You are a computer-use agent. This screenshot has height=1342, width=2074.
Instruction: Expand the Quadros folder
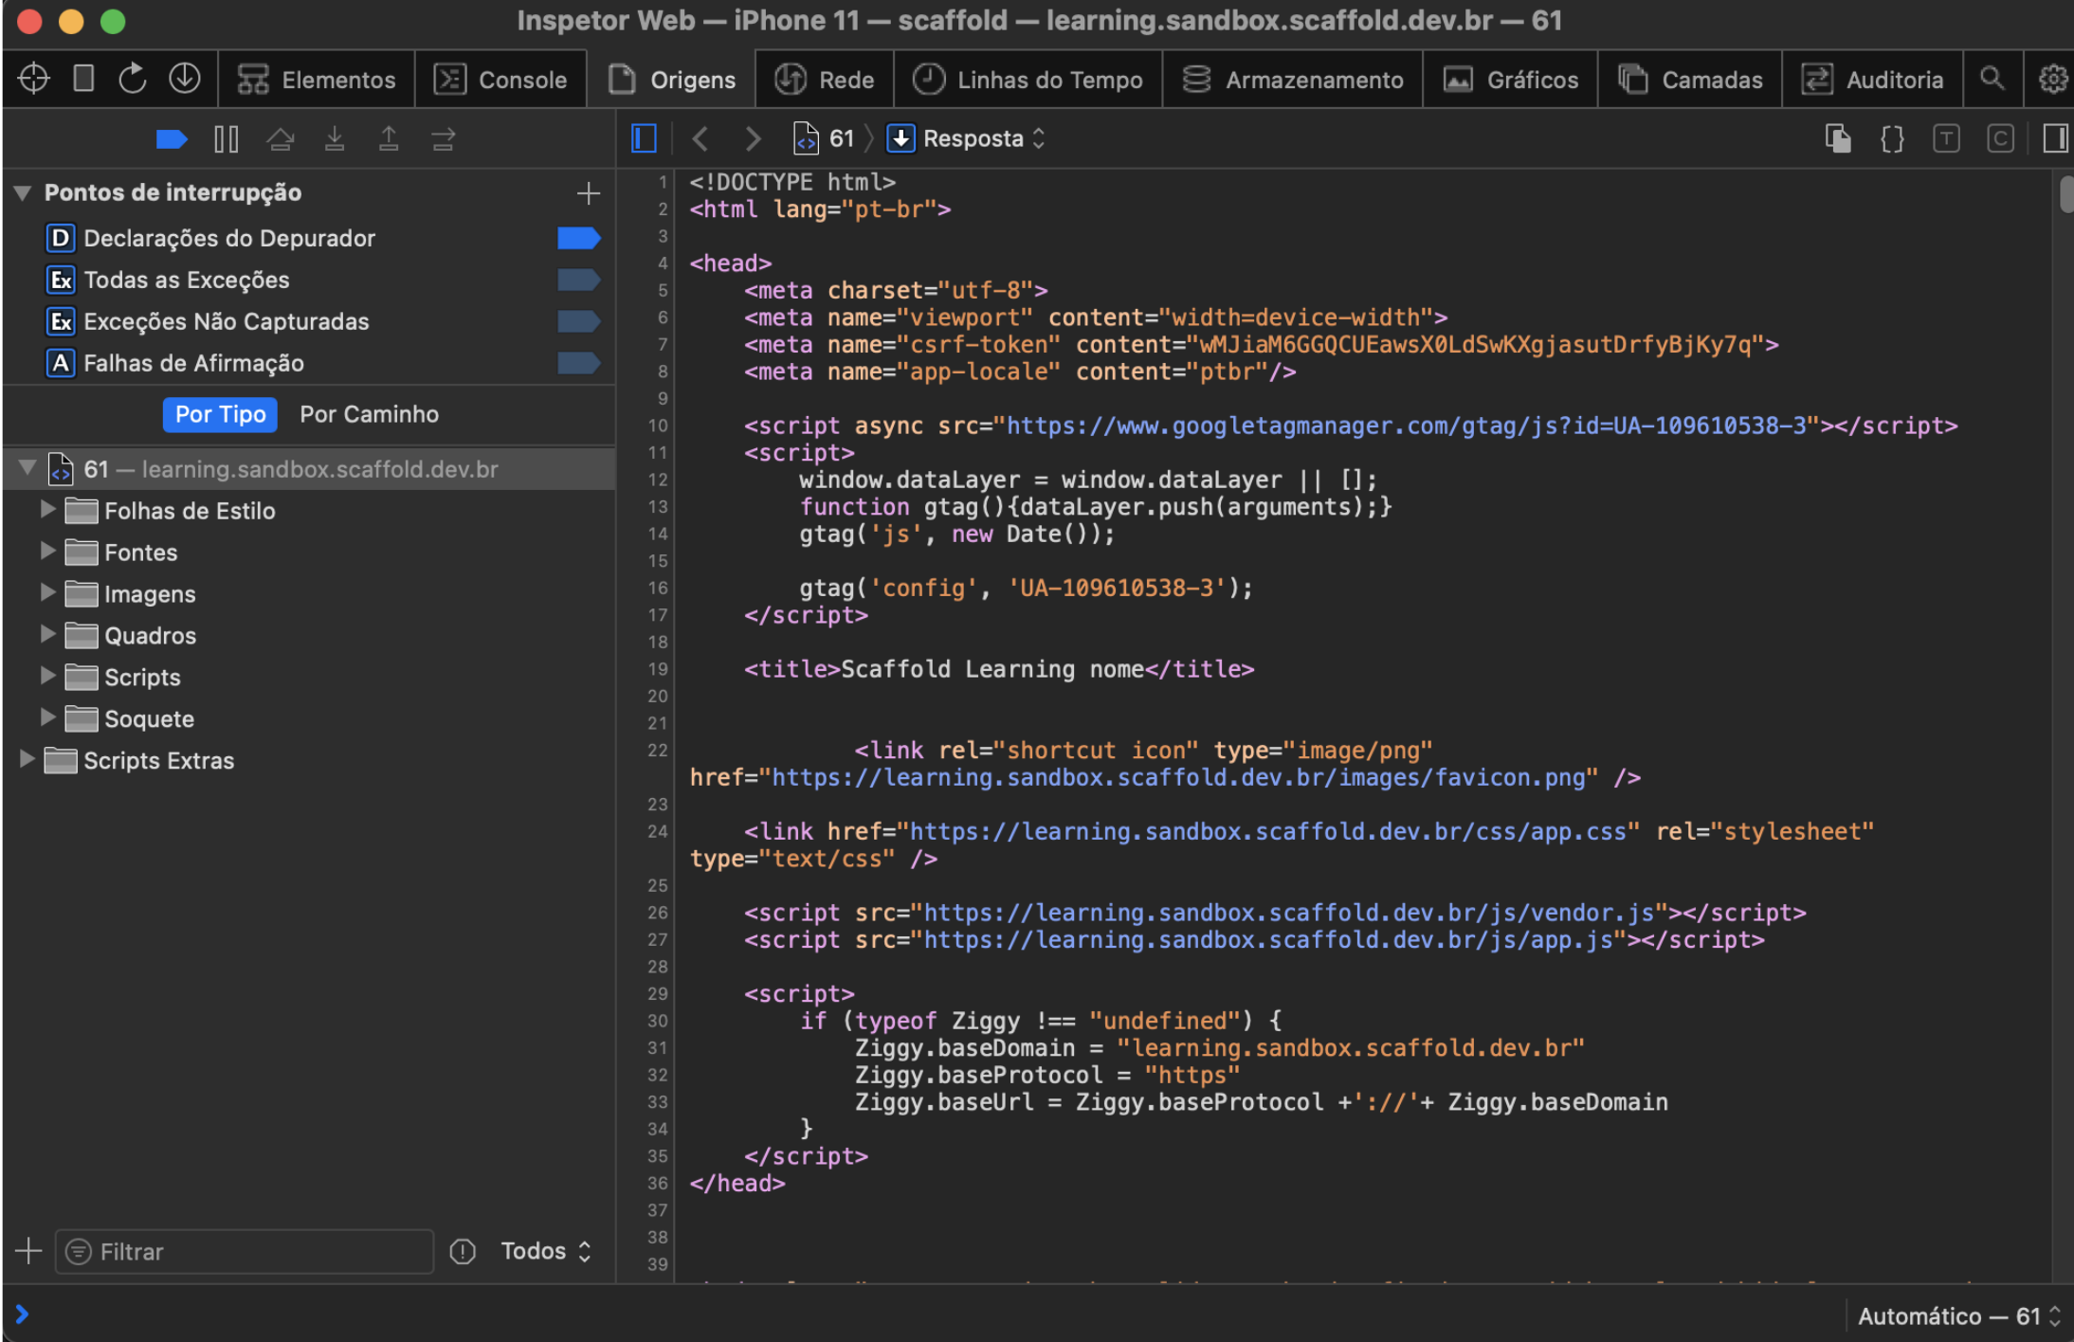coord(47,635)
